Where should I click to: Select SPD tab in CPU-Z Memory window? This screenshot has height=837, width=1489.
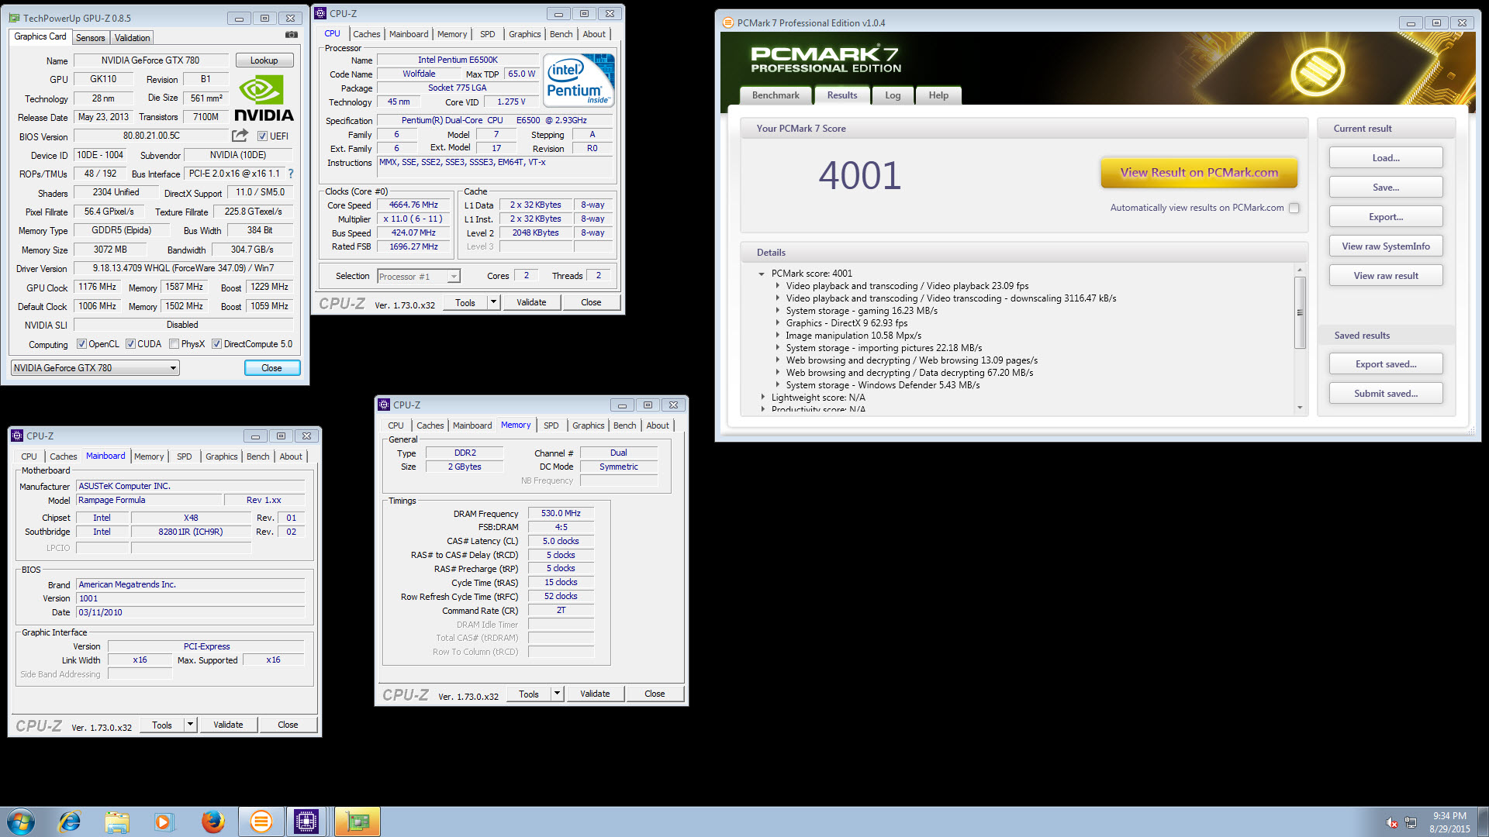point(551,425)
